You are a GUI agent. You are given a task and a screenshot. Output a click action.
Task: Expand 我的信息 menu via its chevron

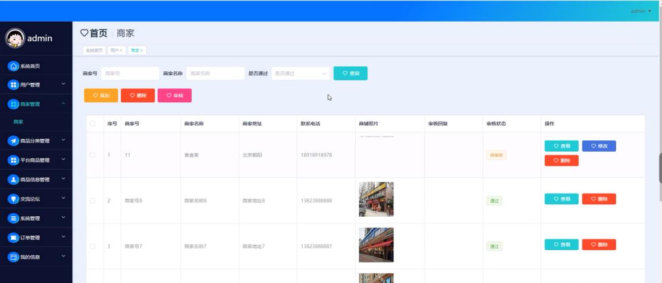click(63, 256)
